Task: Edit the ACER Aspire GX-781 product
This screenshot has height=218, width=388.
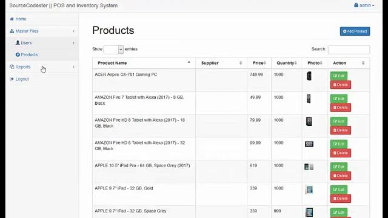Action: (x=339, y=76)
